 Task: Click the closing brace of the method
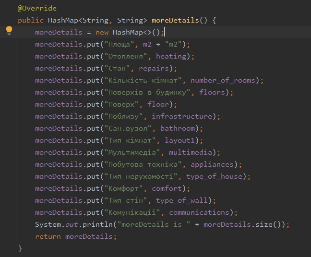click(x=20, y=249)
